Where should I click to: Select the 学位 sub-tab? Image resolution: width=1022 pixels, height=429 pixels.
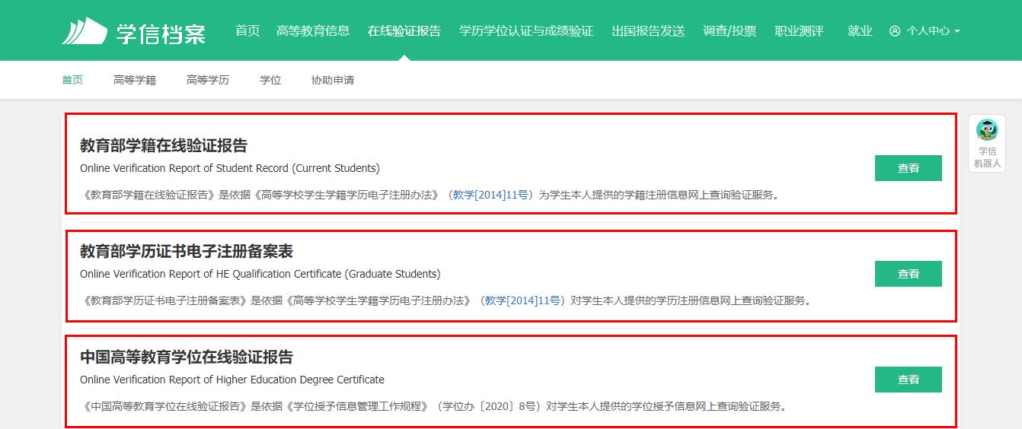click(x=270, y=80)
